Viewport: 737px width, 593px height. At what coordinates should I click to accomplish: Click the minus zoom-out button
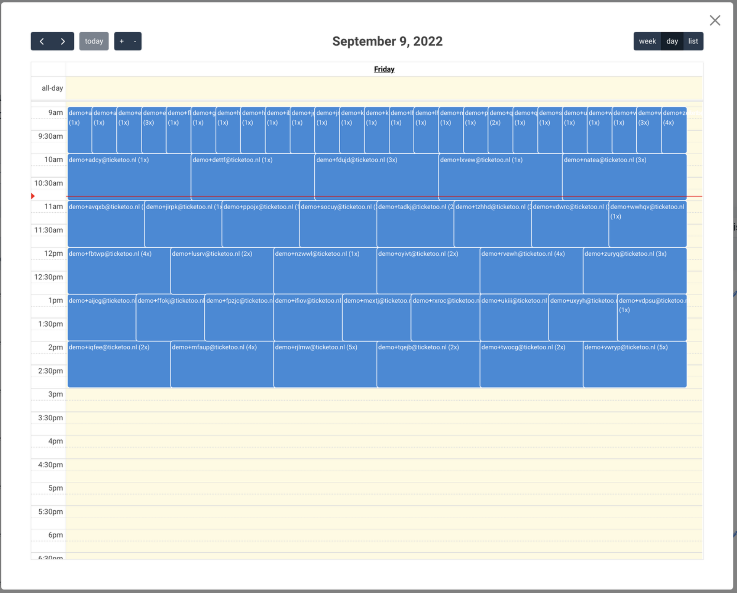[135, 41]
